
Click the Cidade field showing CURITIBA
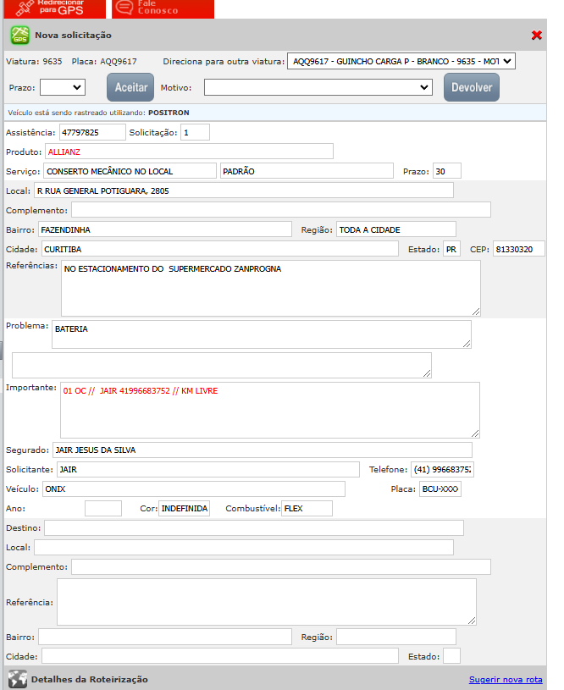pos(219,249)
